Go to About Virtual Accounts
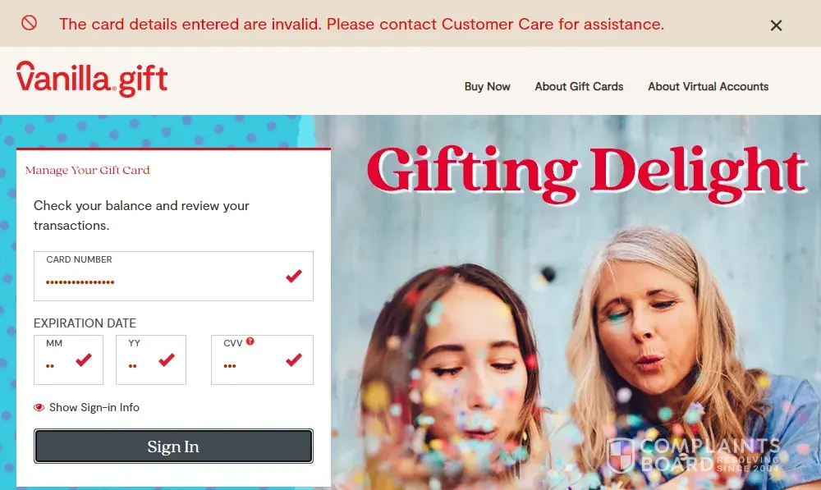 (708, 86)
